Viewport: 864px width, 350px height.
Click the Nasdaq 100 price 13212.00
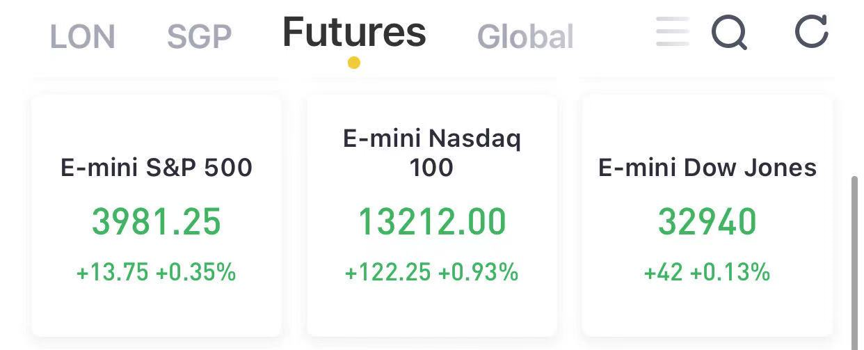point(431,222)
